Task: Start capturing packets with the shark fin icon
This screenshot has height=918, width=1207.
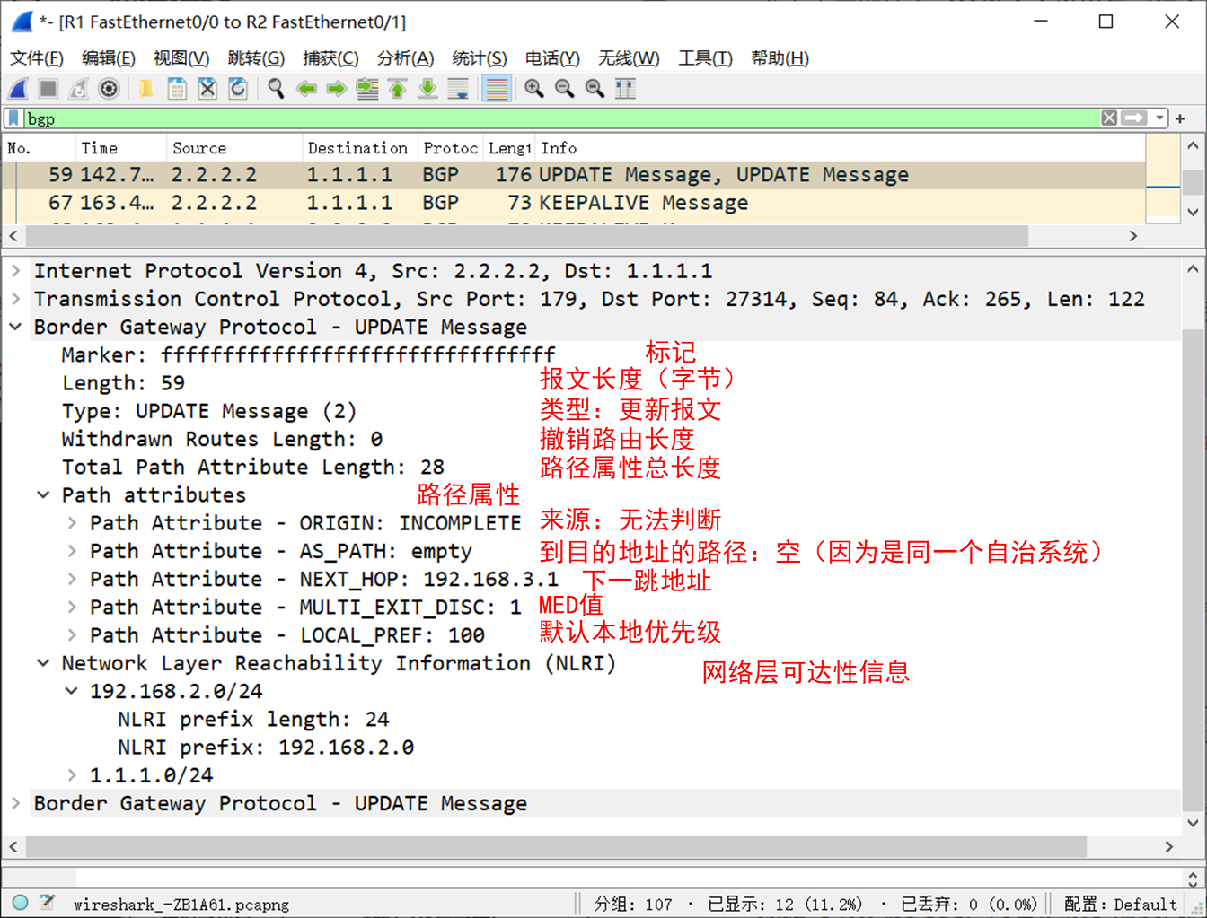Action: (x=19, y=88)
